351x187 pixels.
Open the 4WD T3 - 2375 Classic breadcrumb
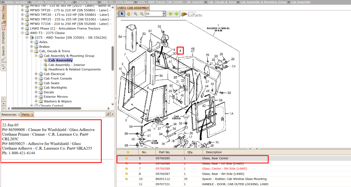tap(117, 2)
